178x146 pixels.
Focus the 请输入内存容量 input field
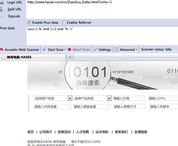(x=52, y=107)
